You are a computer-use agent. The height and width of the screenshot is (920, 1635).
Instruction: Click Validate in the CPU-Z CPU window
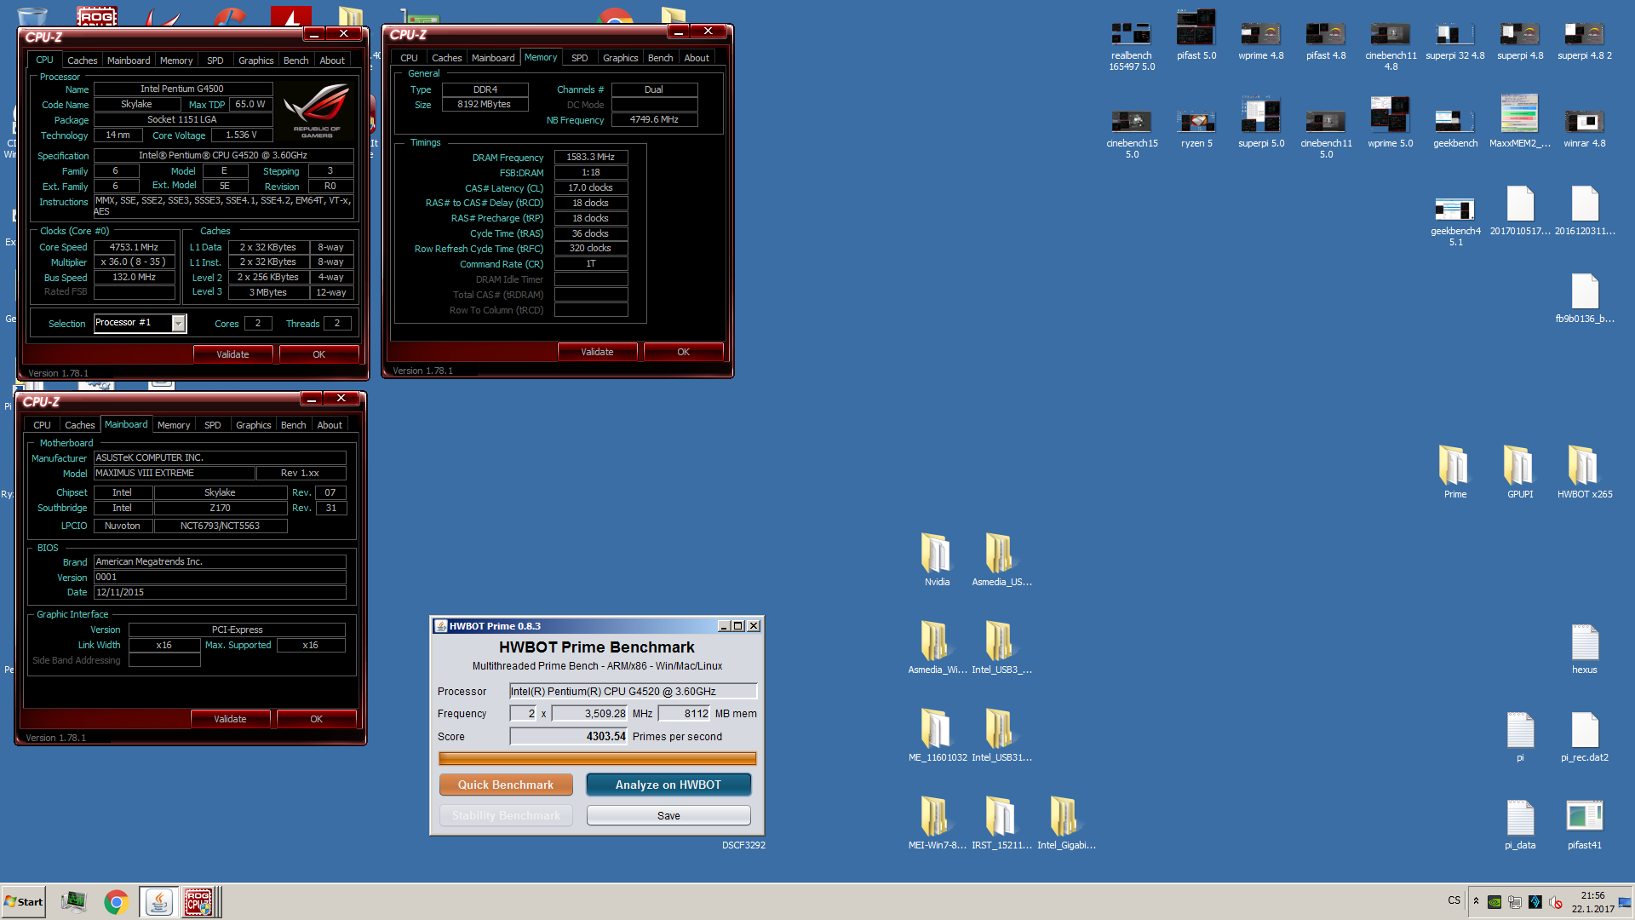pos(232,354)
